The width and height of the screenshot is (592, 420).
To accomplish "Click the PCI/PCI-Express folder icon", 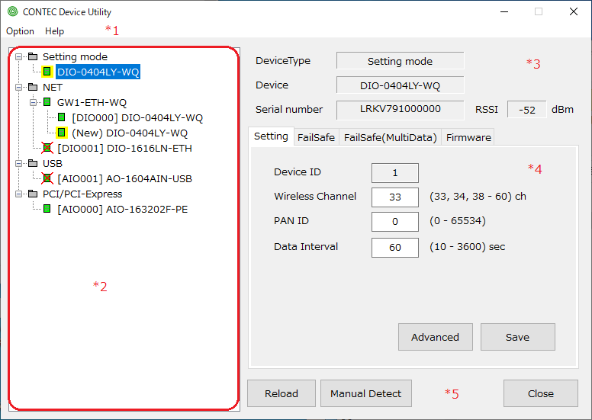I will coord(33,194).
